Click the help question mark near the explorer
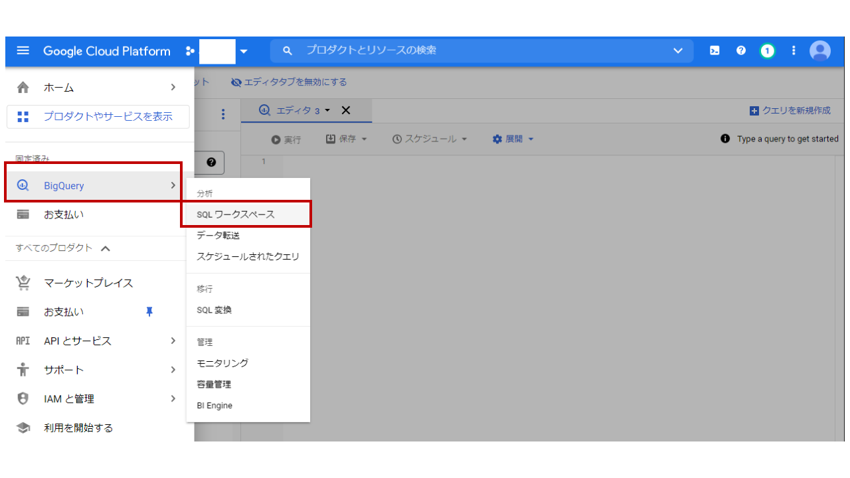 click(211, 163)
